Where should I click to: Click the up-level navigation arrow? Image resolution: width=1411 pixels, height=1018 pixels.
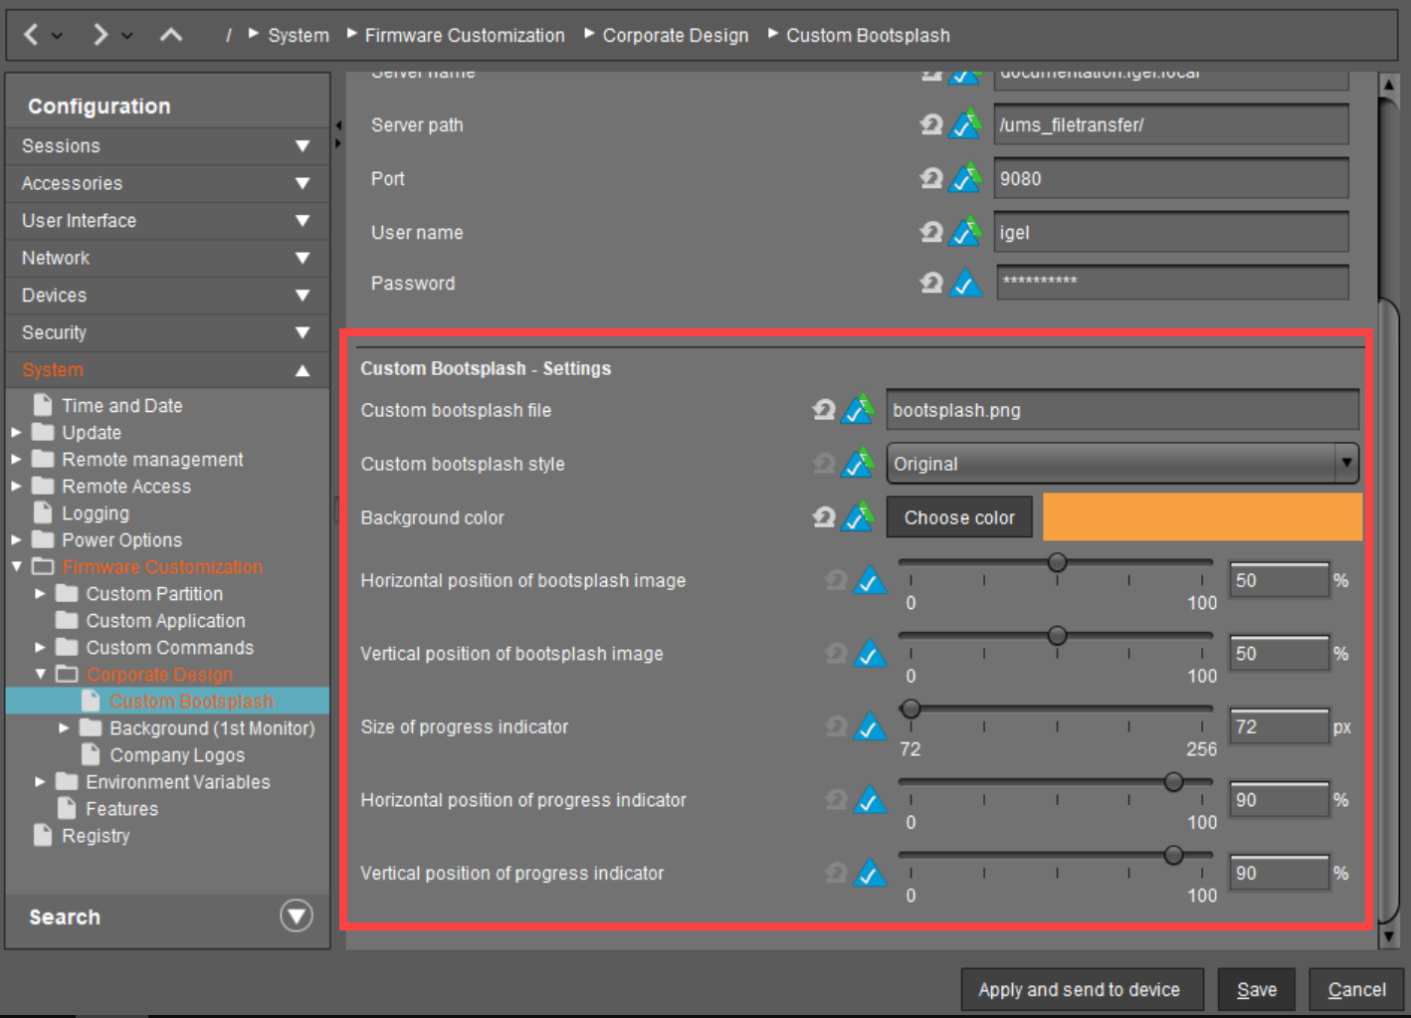[x=171, y=35]
